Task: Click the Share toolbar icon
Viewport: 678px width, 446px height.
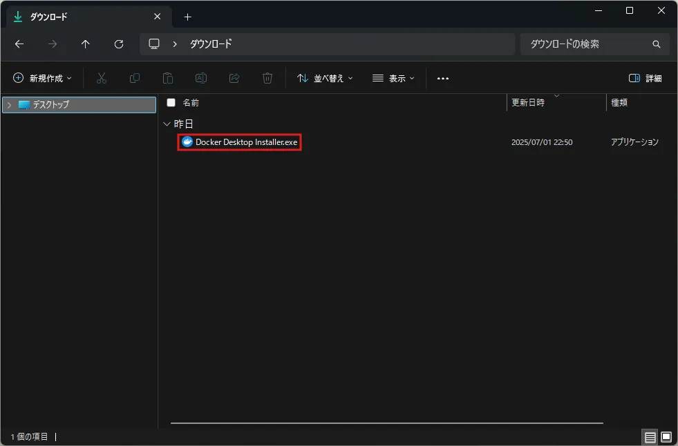Action: (x=234, y=78)
